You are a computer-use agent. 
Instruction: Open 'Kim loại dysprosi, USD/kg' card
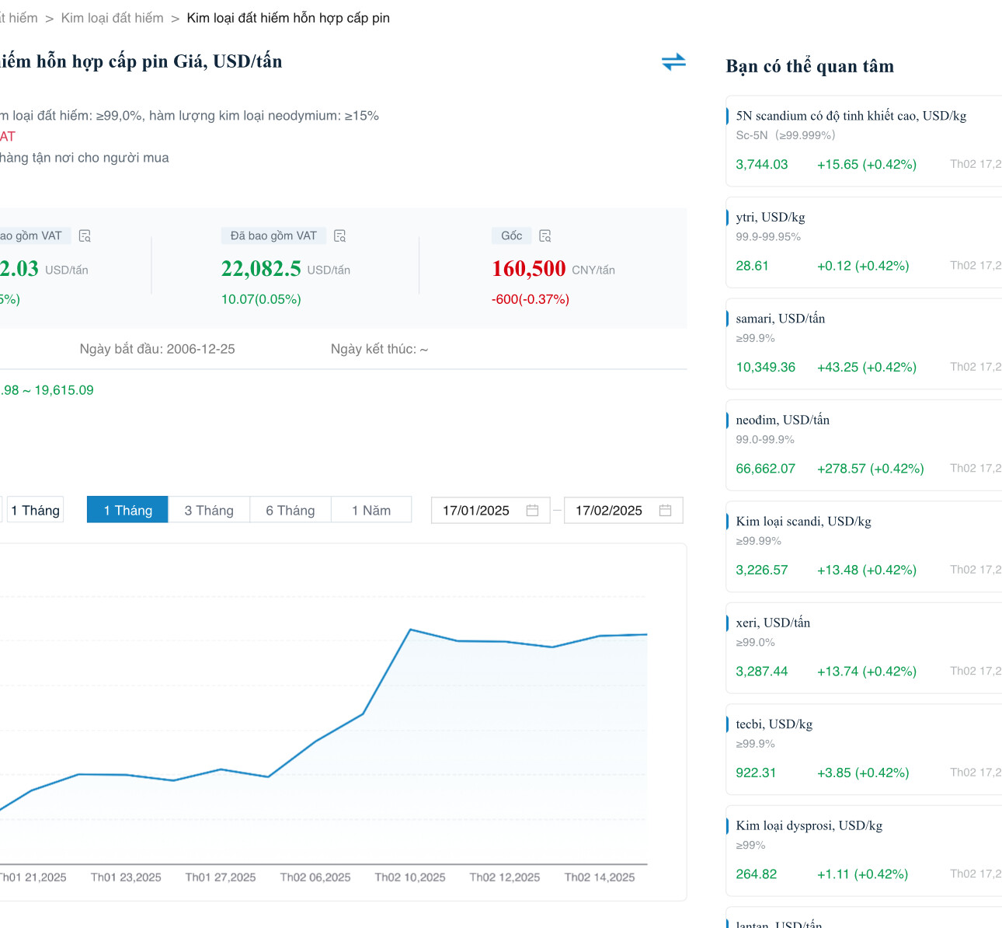pyautogui.click(x=809, y=826)
